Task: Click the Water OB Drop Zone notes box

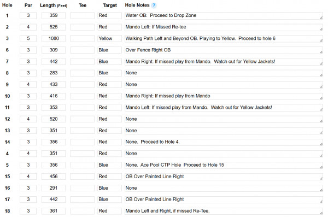Action: point(224,15)
